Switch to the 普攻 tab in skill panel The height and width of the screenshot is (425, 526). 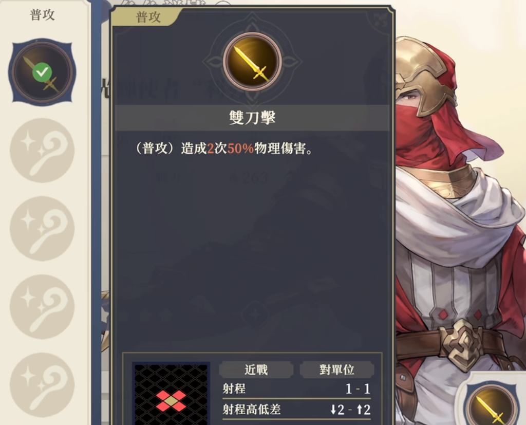(148, 17)
